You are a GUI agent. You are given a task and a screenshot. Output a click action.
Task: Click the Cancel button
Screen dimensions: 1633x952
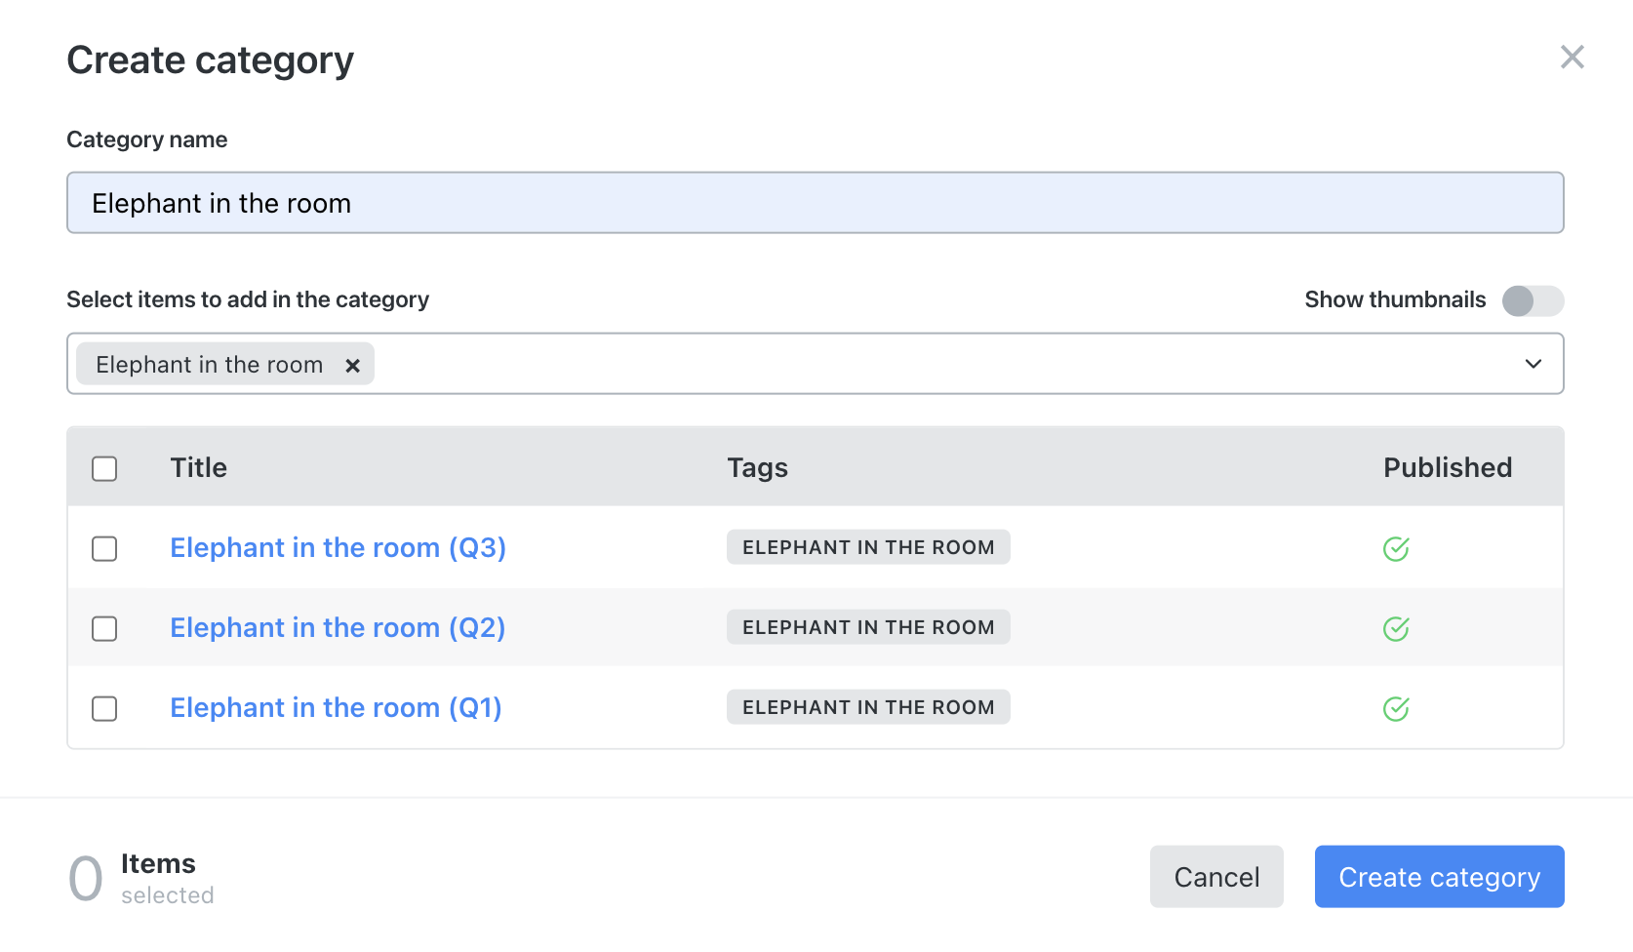1216,877
